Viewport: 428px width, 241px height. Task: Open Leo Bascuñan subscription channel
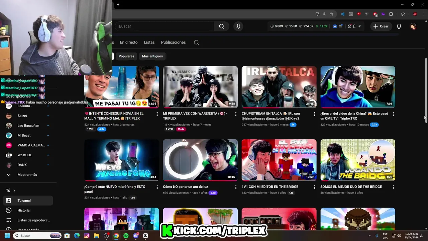coord(28,126)
